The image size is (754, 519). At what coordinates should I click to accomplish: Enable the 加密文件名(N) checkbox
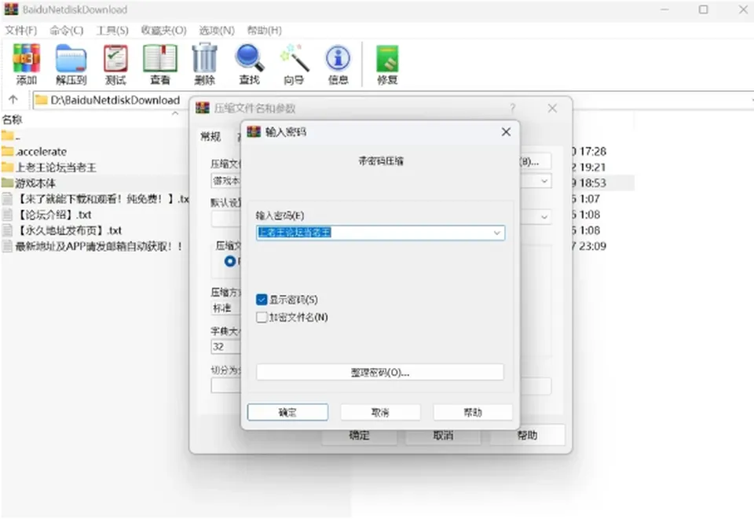pyautogui.click(x=262, y=317)
